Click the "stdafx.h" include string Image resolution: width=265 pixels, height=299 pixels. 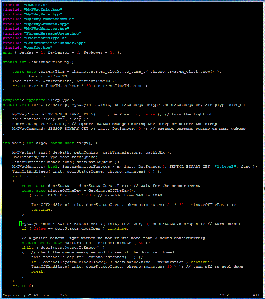(x=36, y=5)
